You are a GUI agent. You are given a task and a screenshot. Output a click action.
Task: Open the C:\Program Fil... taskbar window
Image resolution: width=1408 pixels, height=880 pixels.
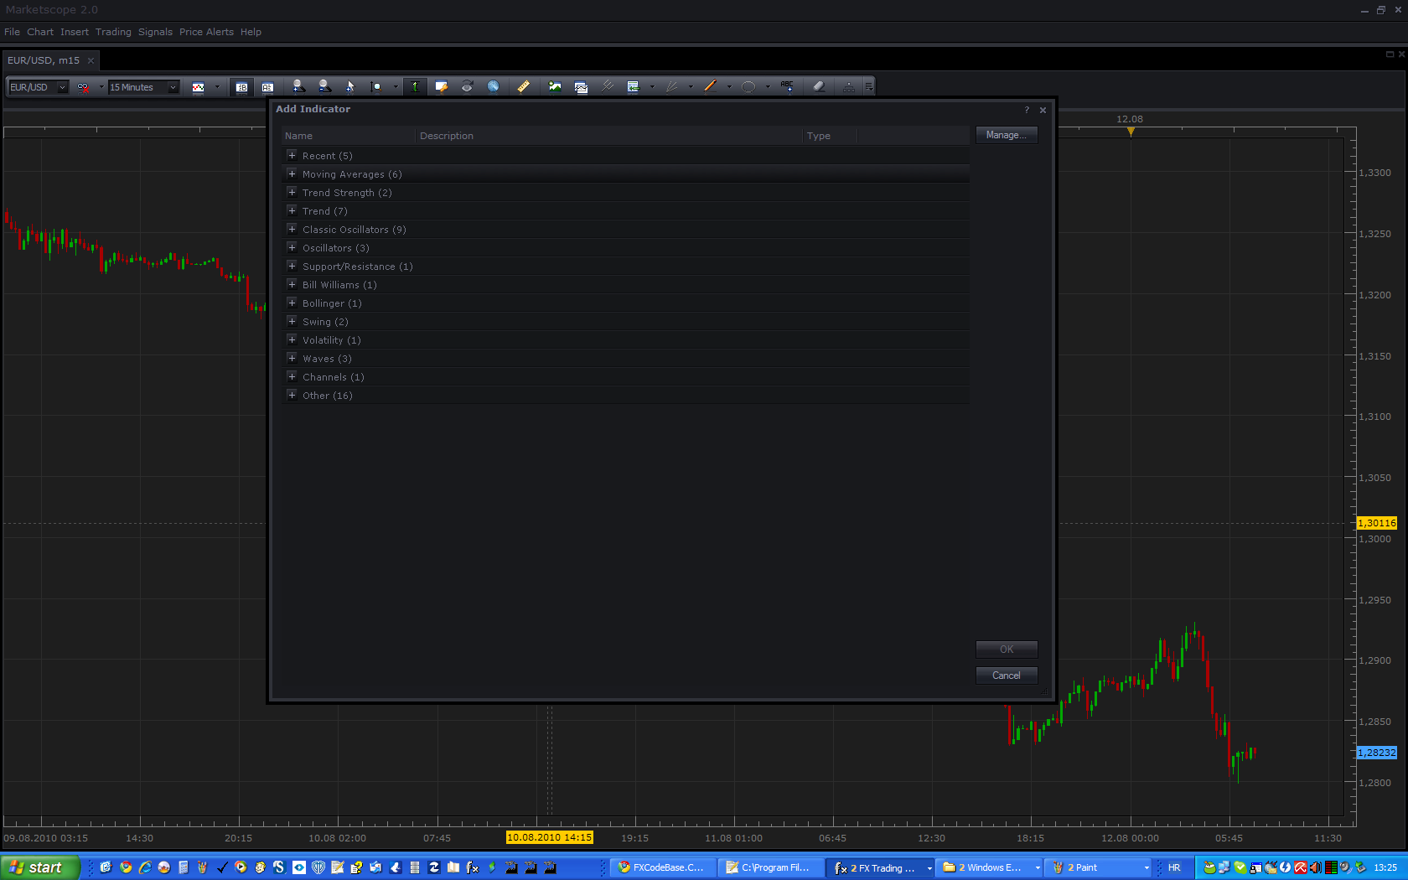(772, 867)
